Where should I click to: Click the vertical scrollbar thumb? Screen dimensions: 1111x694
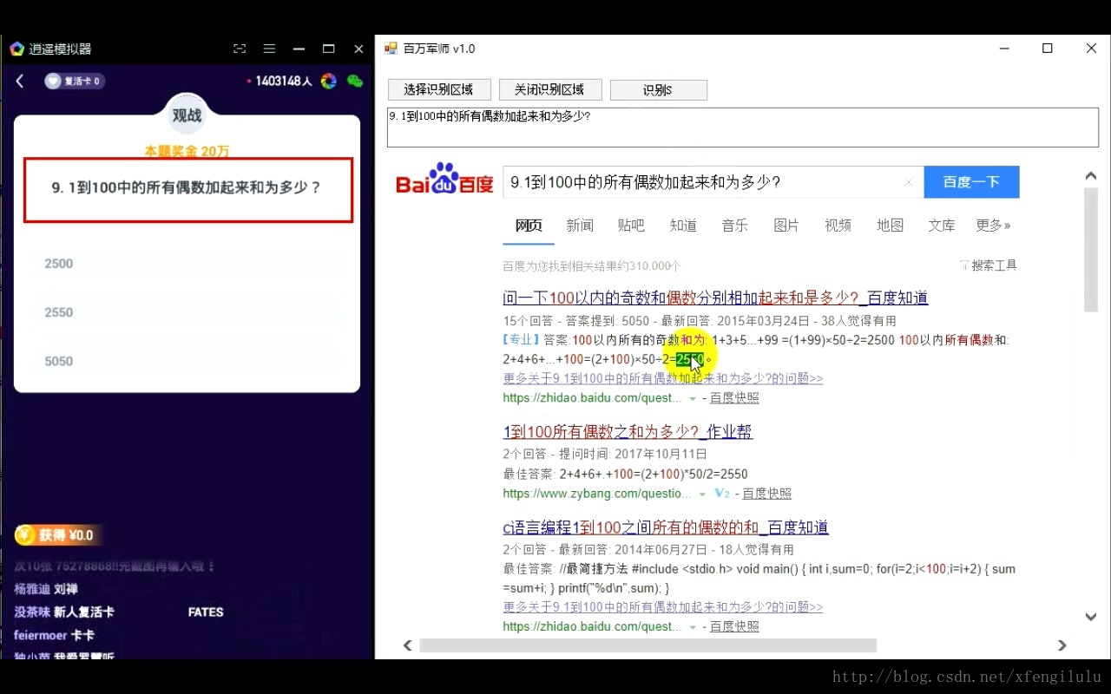1091,250
